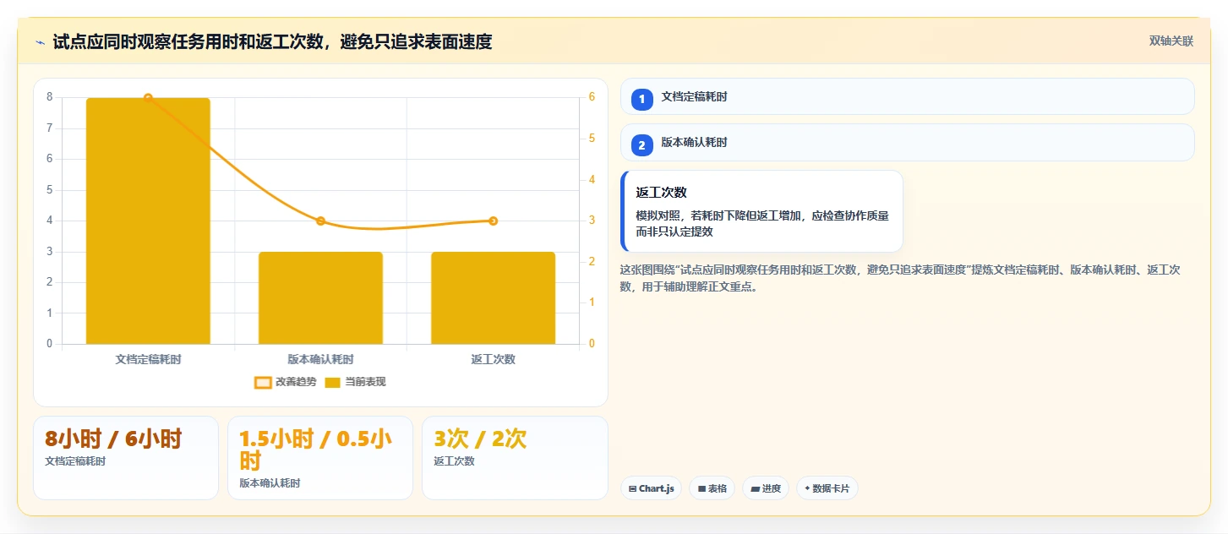Click the Chart.js tag
1228x534 pixels.
click(x=651, y=488)
